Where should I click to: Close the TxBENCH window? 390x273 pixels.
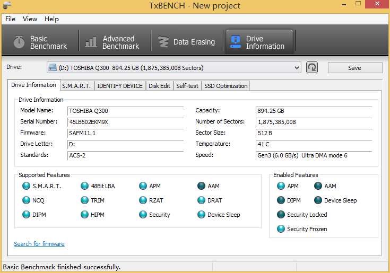(377, 4)
